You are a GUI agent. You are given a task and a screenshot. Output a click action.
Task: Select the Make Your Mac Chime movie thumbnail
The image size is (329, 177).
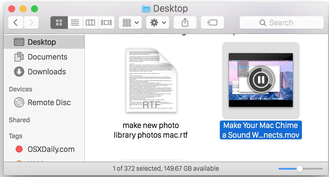click(x=260, y=80)
